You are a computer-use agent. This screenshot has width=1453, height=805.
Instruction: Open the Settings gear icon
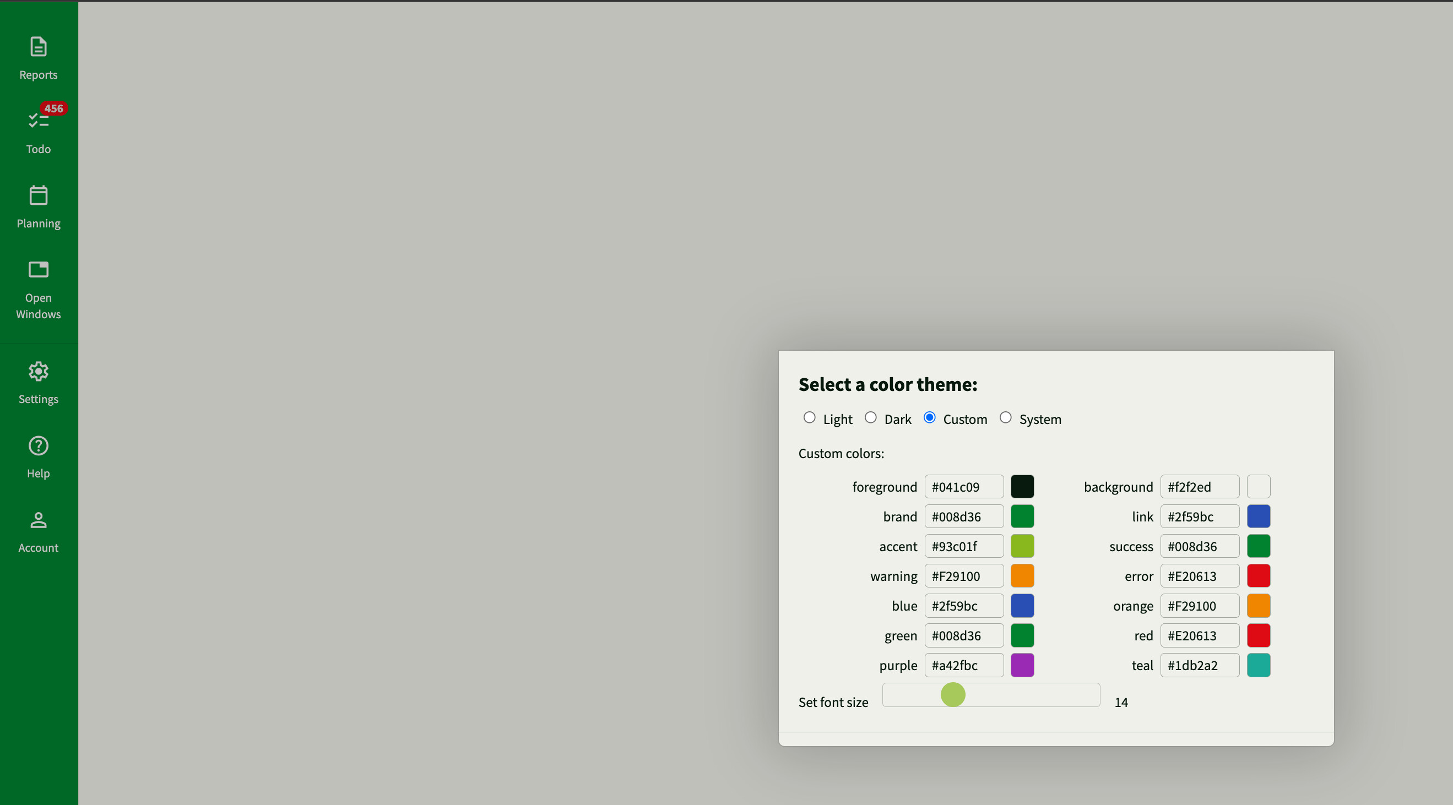[39, 372]
